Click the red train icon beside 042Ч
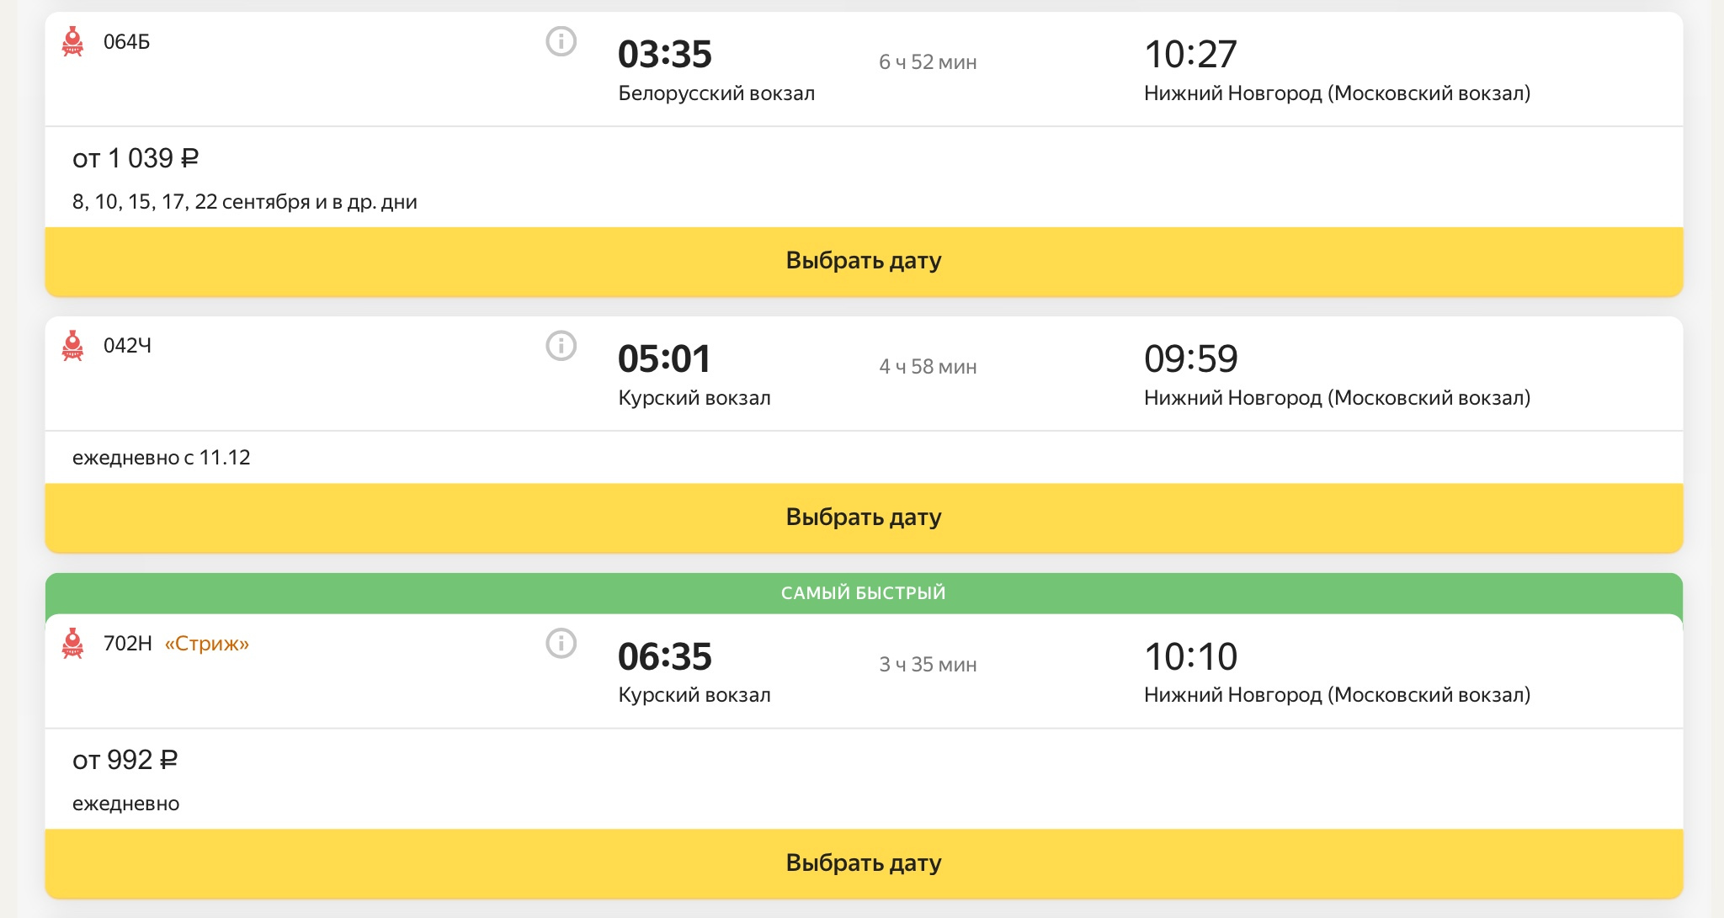This screenshot has height=918, width=1724. coord(73,346)
